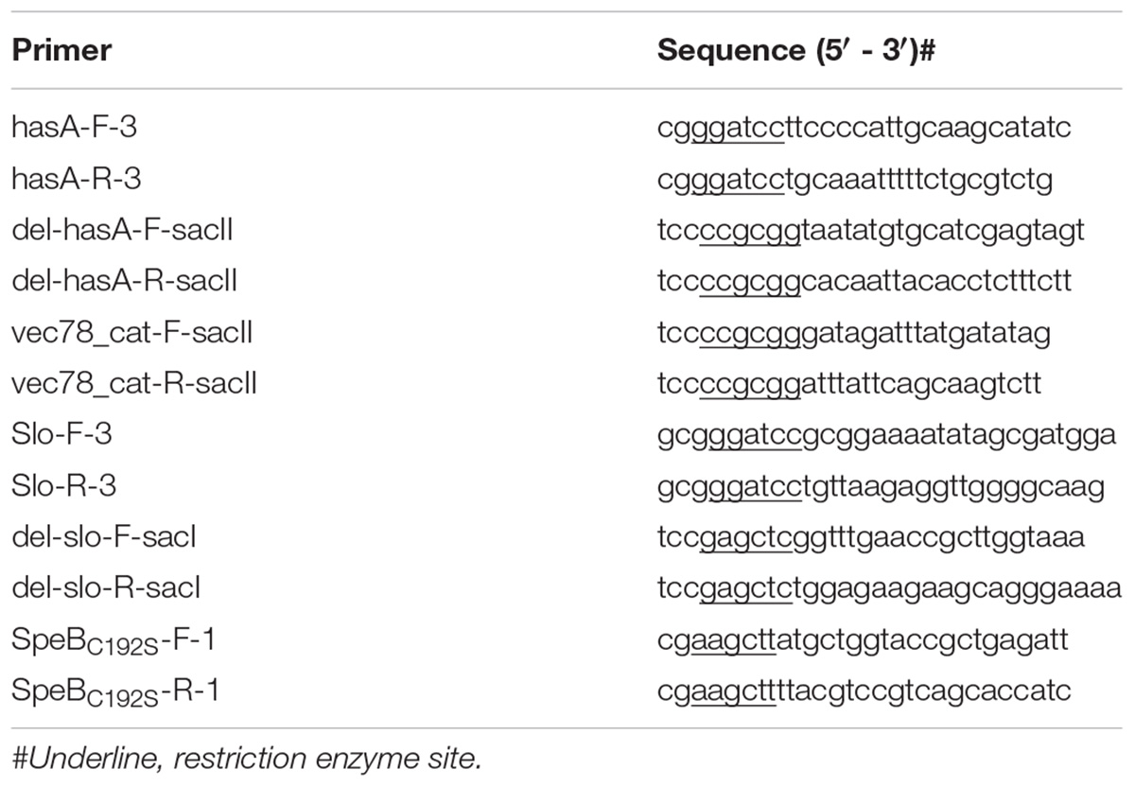The image size is (1135, 787).
Task: Select the hasA-F-3 primer name
Action: (74, 127)
